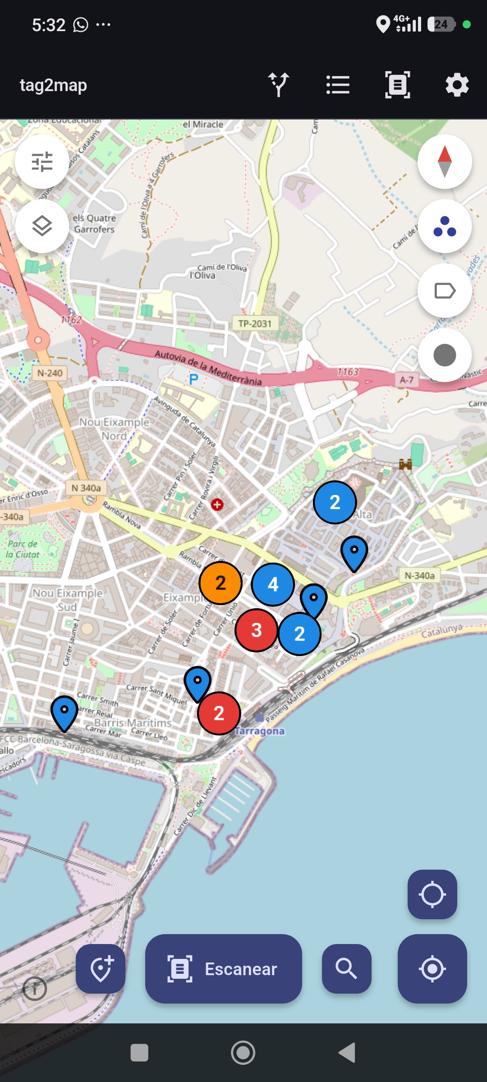Tap Android recent apps square button
The height and width of the screenshot is (1082, 487).
tap(139, 1053)
